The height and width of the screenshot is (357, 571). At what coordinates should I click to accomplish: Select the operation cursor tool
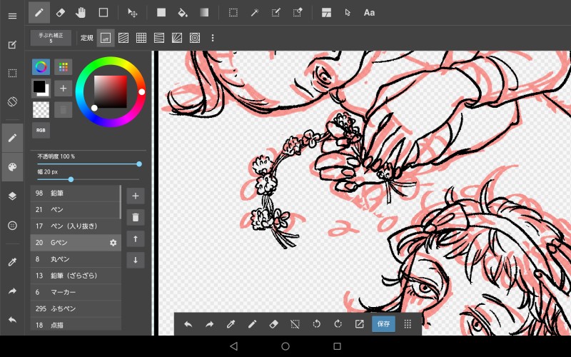coord(348,13)
